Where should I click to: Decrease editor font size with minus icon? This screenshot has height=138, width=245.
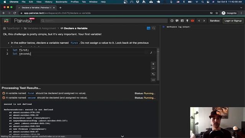[x=153, y=69]
